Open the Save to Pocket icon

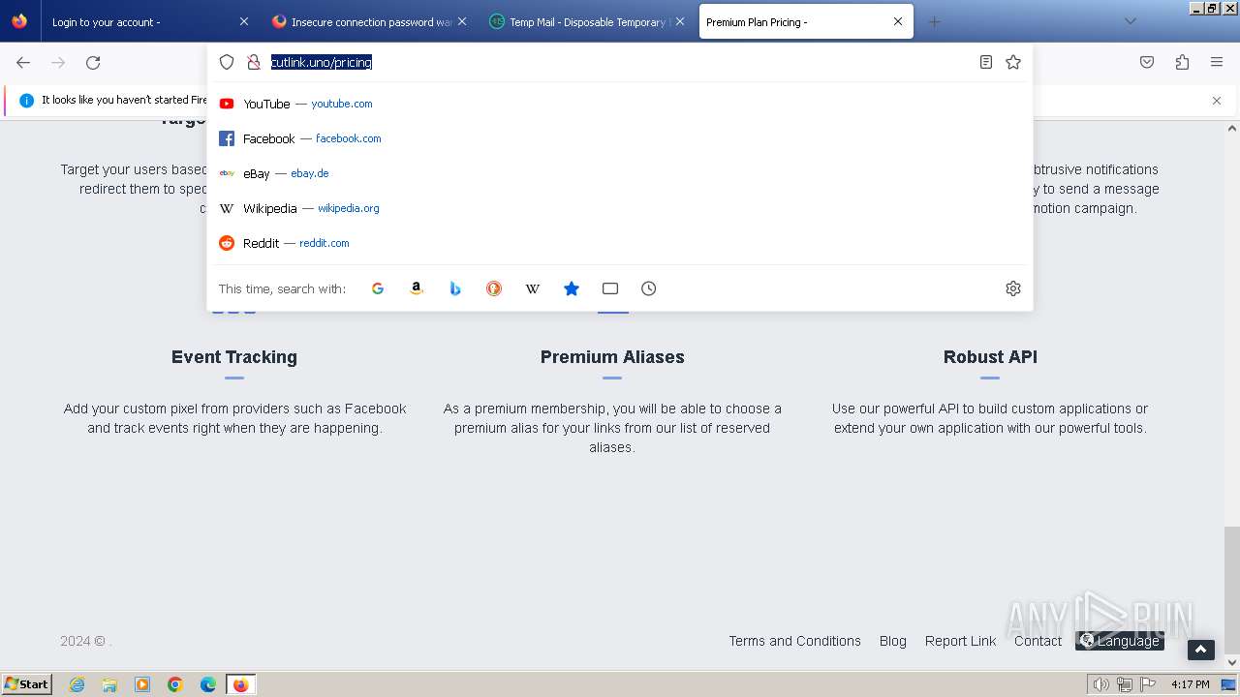point(1147,62)
